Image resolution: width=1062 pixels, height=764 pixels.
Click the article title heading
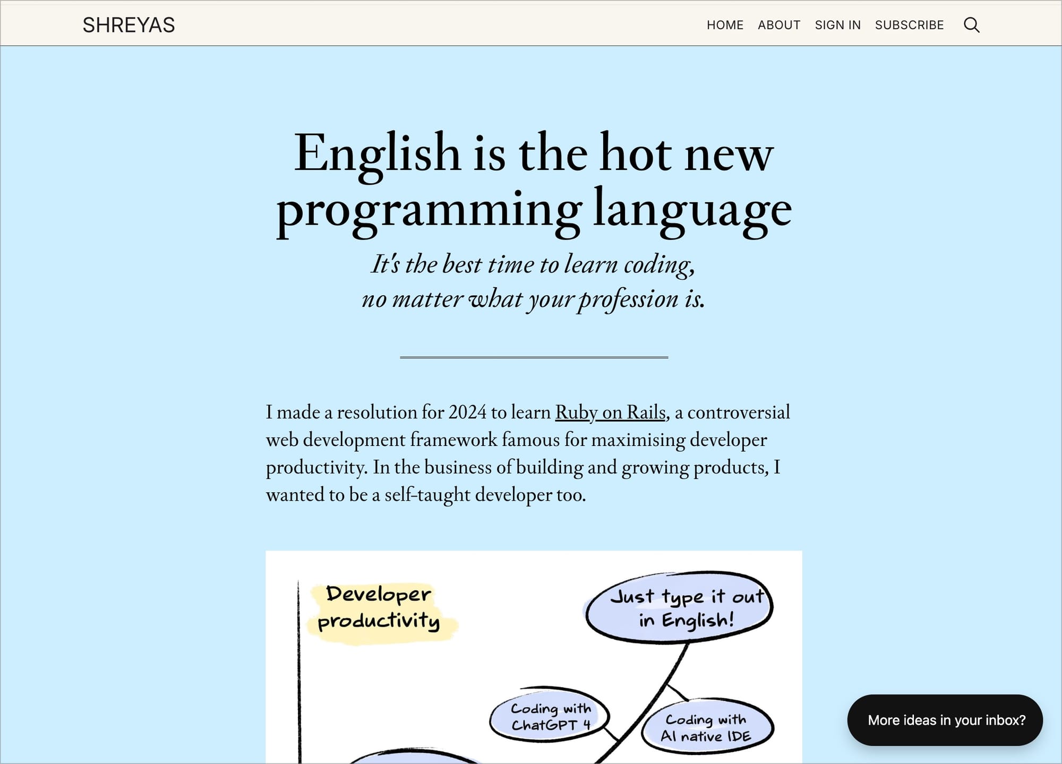(x=533, y=154)
